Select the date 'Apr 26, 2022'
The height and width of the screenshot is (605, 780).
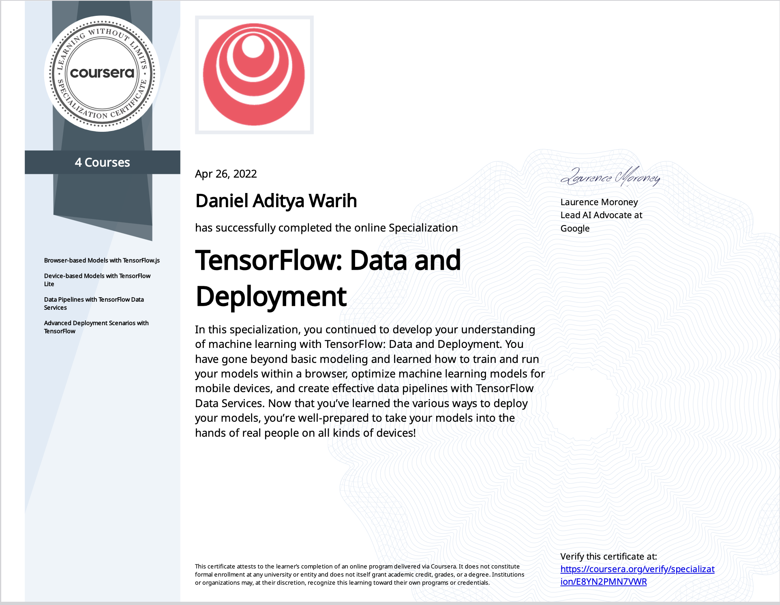[x=226, y=174]
